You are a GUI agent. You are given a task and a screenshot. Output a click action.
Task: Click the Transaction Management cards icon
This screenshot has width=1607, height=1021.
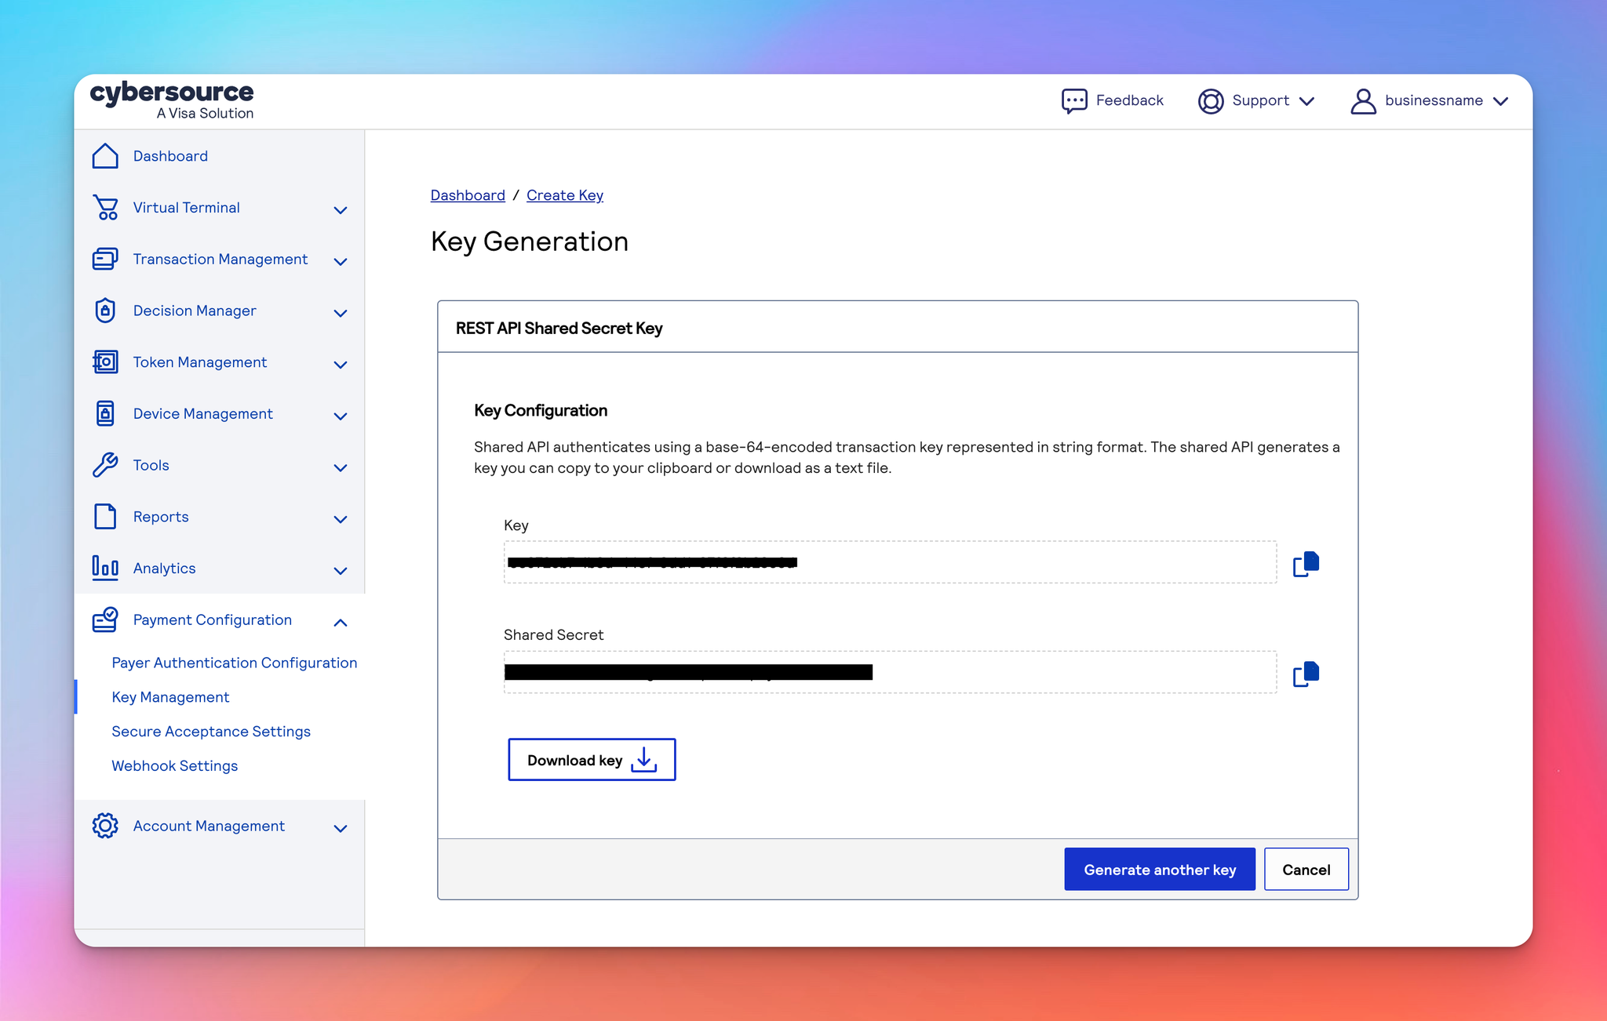click(105, 260)
